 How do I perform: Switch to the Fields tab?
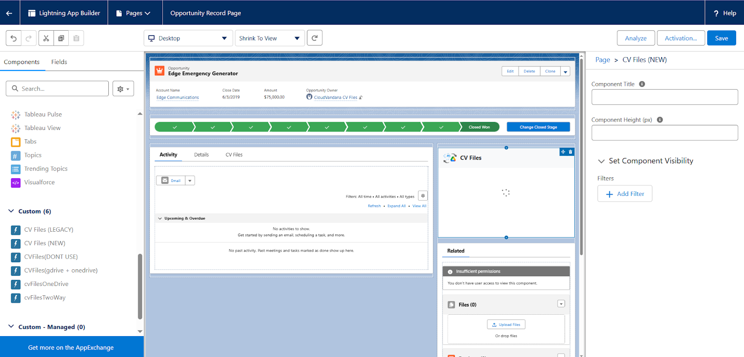pos(59,62)
